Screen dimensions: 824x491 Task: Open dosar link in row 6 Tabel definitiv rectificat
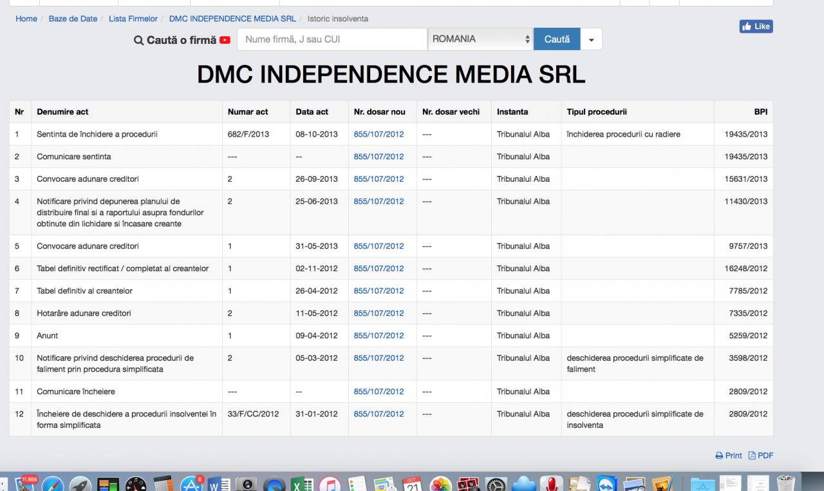pos(379,269)
